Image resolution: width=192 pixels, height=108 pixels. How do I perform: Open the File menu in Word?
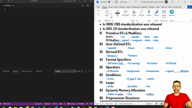click(98, 7)
